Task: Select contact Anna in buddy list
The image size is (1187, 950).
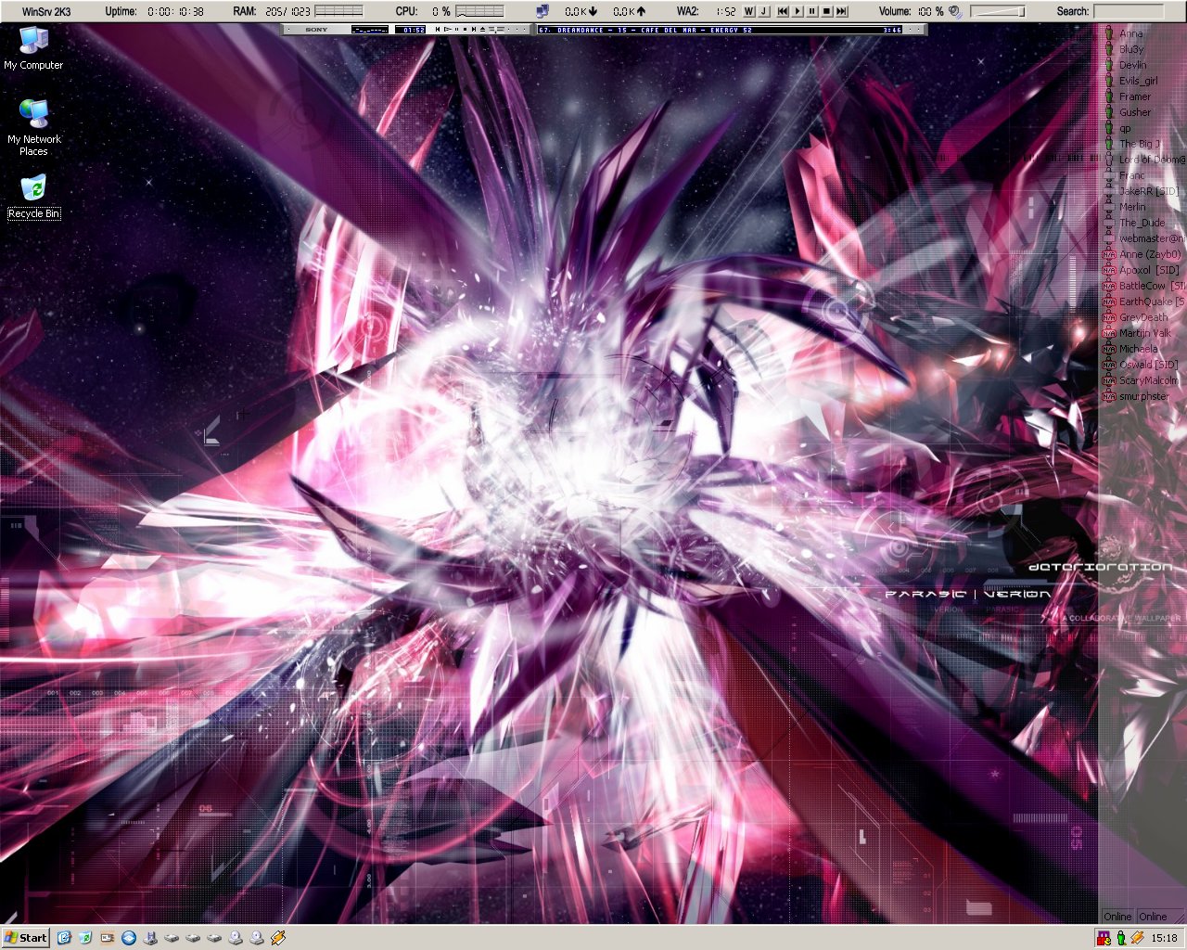Action: [1130, 33]
